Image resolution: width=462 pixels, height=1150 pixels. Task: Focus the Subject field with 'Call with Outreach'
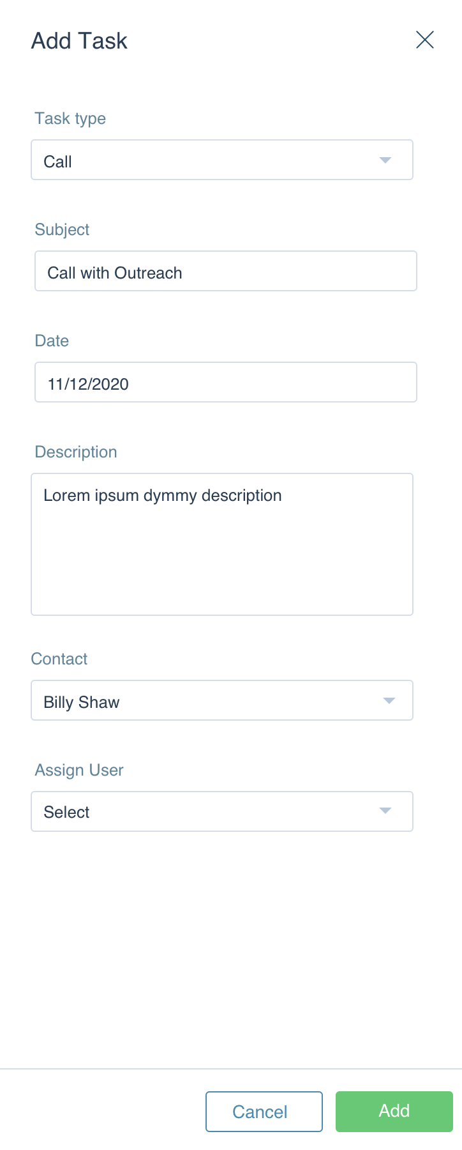226,271
